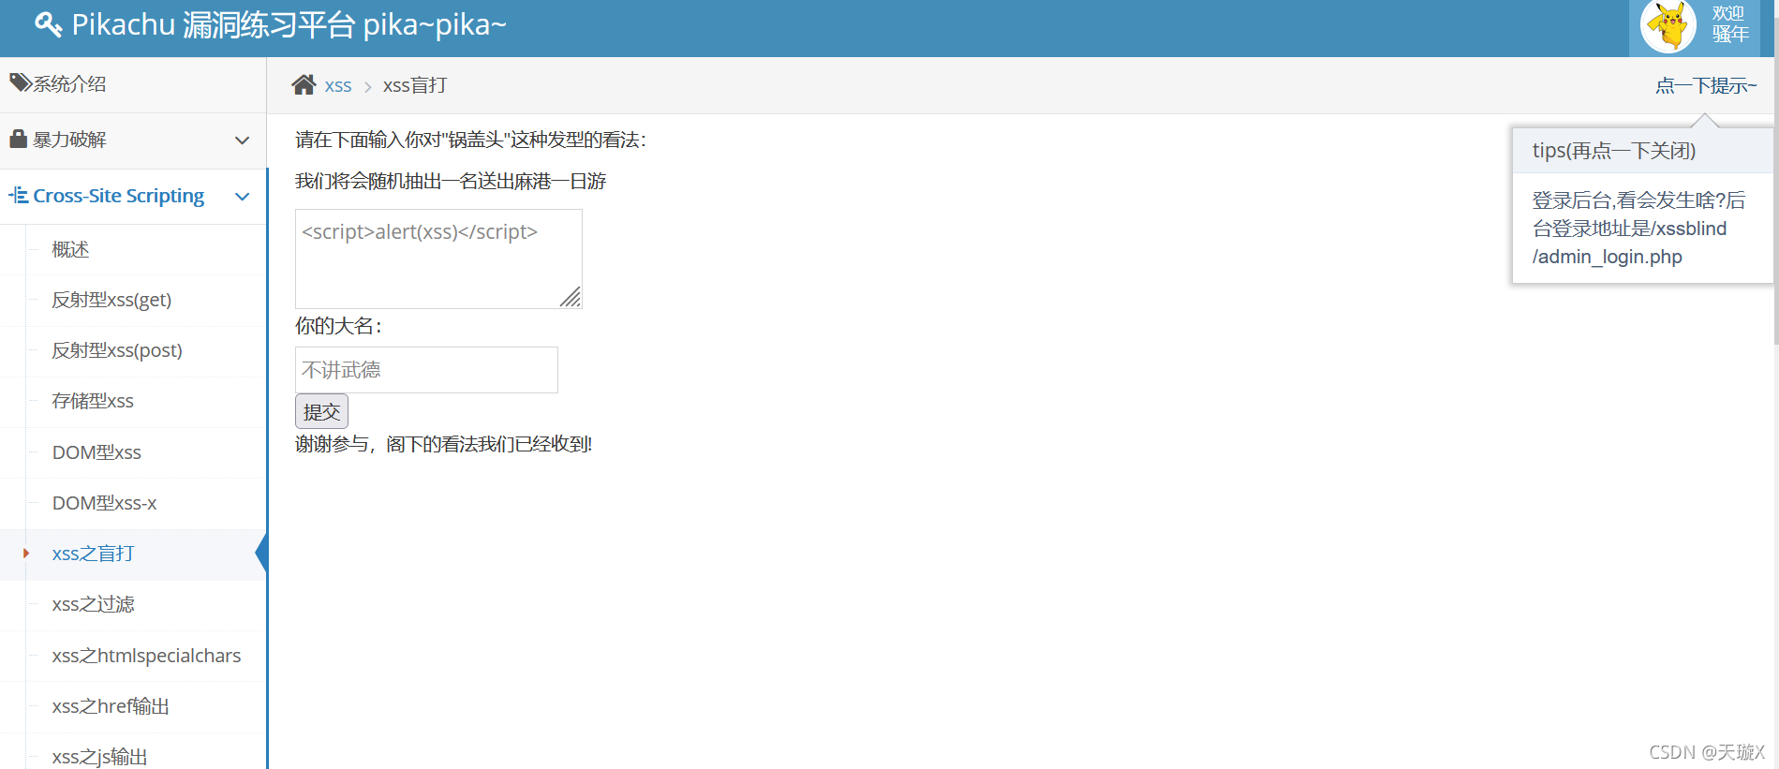Click the xss盲打 breadcrumb text
This screenshot has width=1779, height=769.
(x=415, y=86)
